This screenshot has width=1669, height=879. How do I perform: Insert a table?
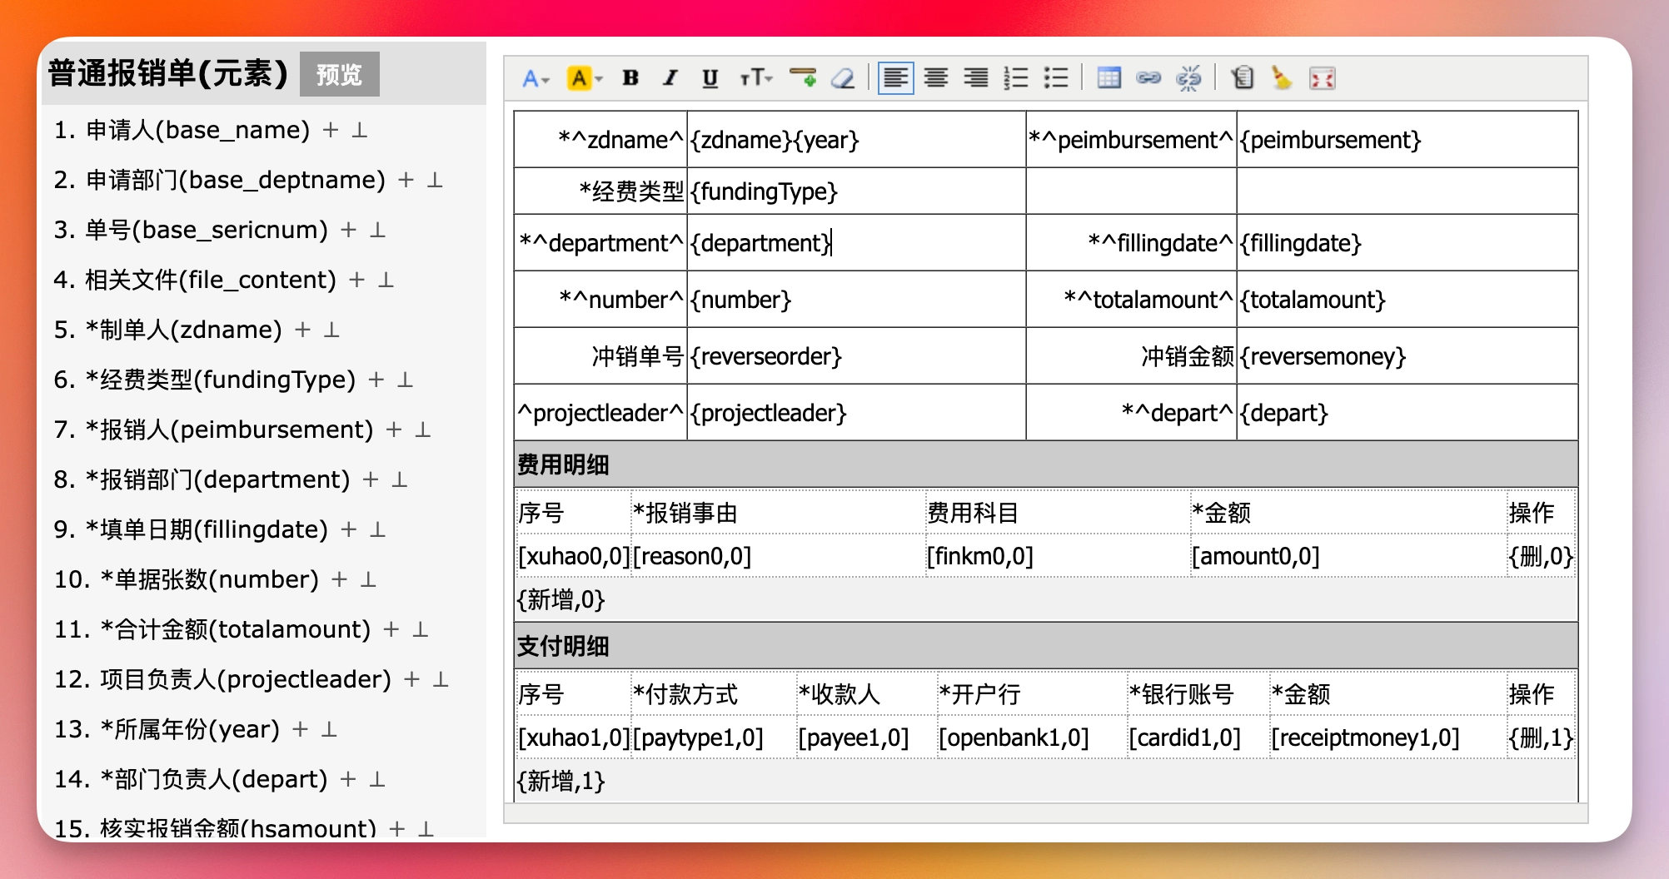(1109, 78)
